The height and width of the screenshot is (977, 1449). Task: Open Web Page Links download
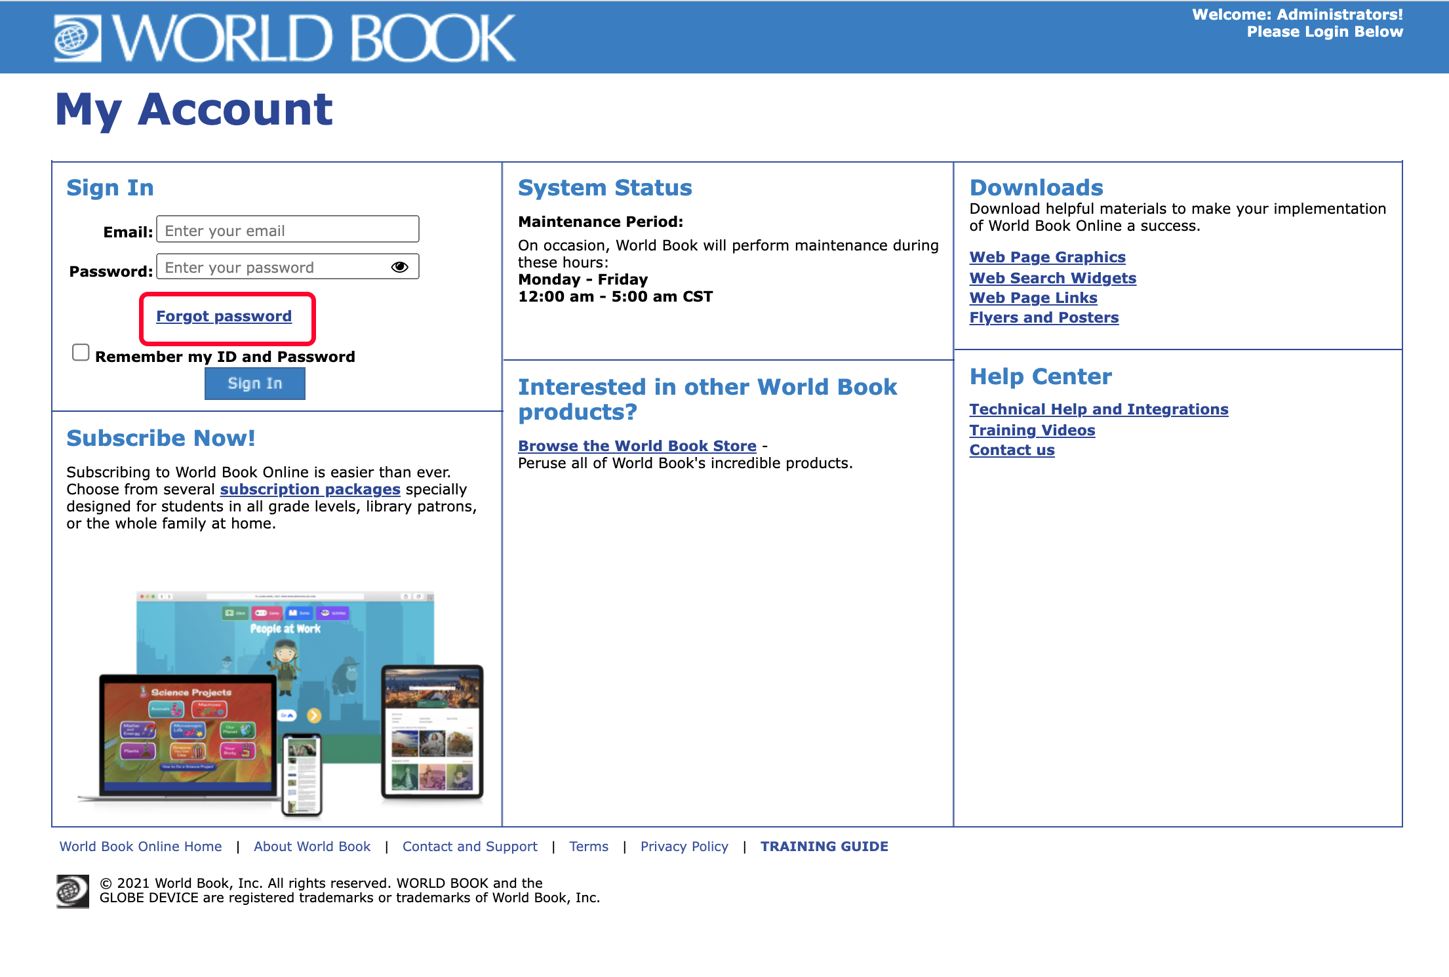pos(1033,298)
